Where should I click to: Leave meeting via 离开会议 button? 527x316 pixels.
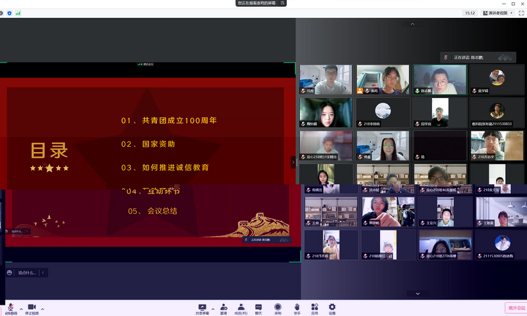tap(516, 308)
